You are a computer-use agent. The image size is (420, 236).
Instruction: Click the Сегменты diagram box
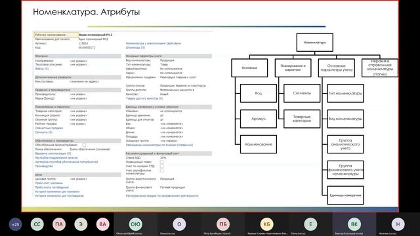(x=302, y=93)
